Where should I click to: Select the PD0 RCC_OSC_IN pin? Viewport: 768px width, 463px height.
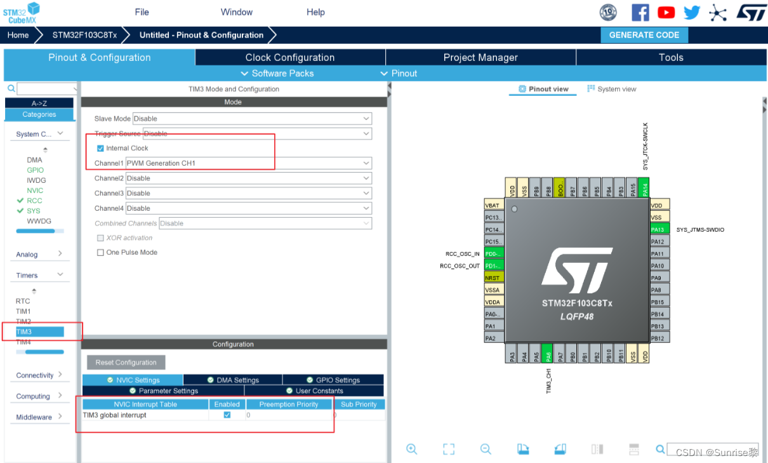(x=493, y=253)
